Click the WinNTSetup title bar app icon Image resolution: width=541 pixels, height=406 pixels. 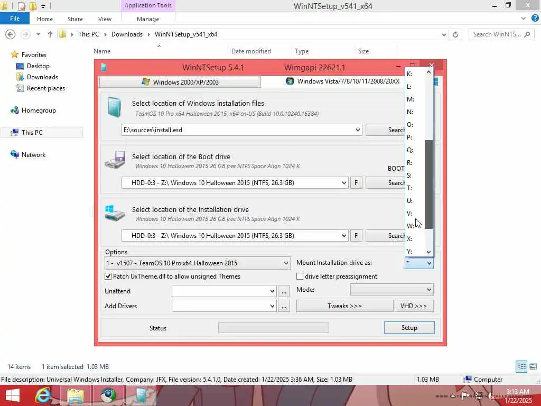pyautogui.click(x=104, y=67)
